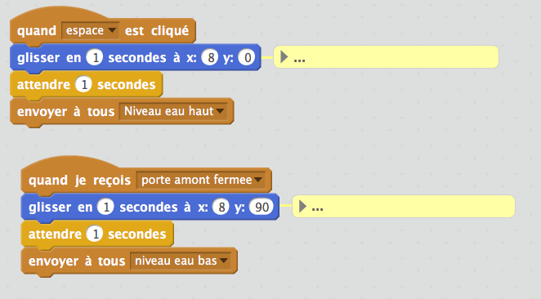Expand the comment beside second glisser block

click(x=302, y=207)
